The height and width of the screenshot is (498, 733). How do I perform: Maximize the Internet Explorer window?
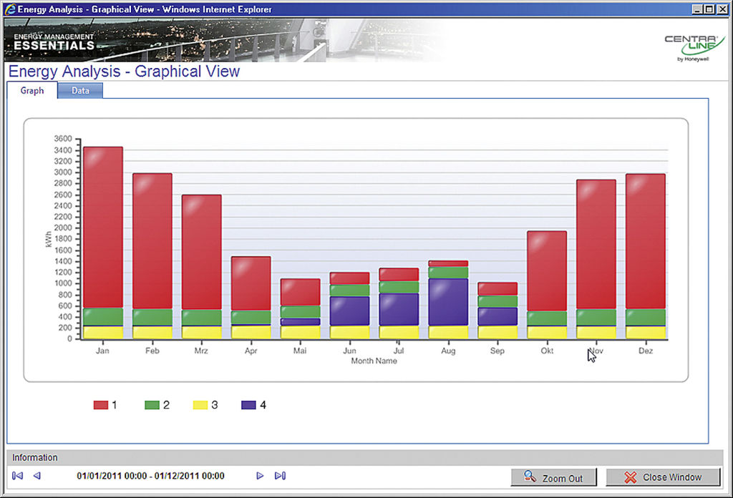click(x=709, y=9)
